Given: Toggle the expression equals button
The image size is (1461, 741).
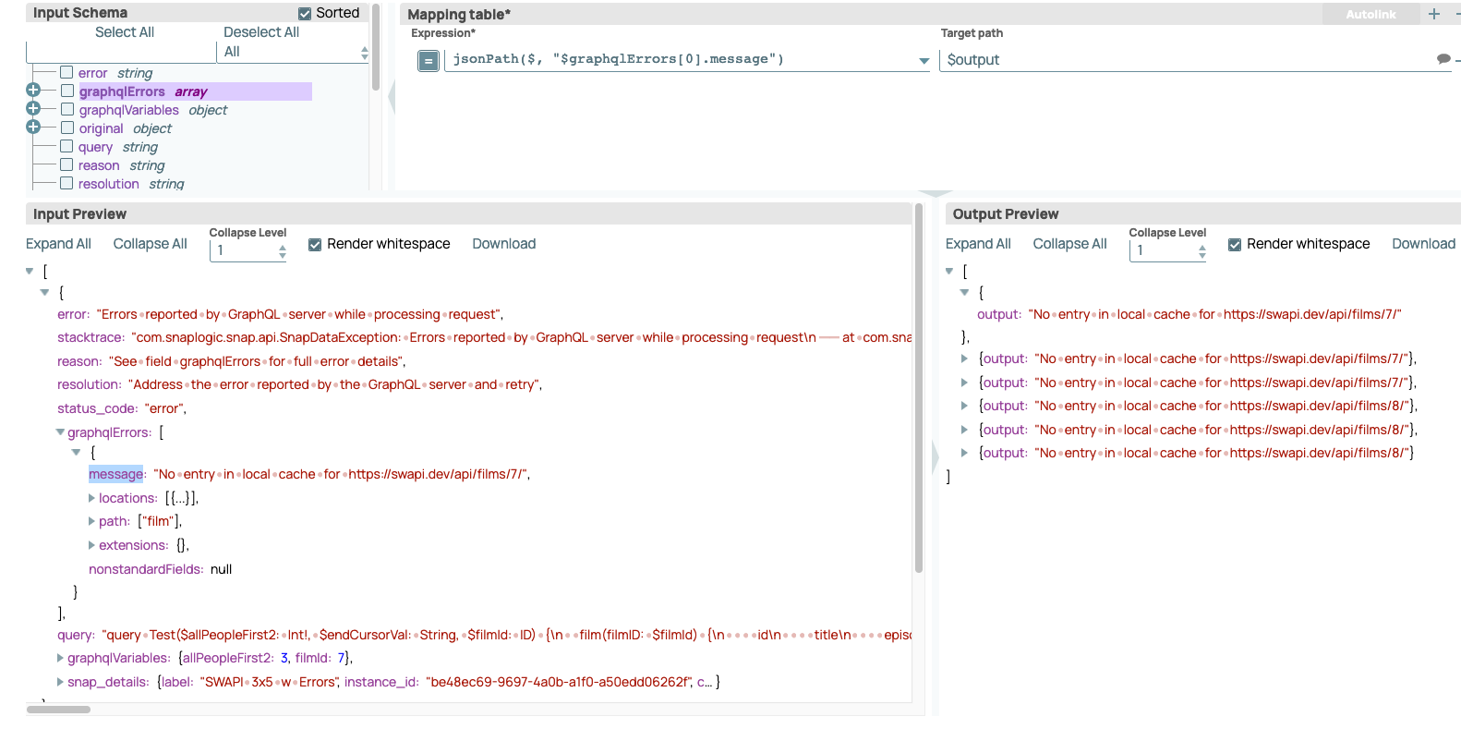Looking at the screenshot, I should tap(429, 61).
